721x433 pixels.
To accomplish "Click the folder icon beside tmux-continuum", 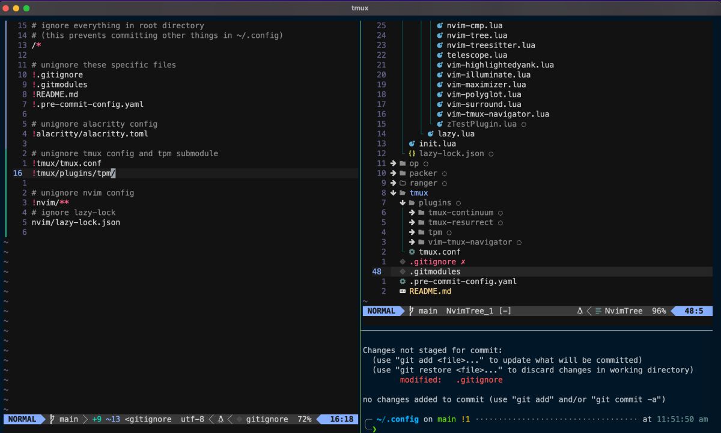I will [x=421, y=213].
